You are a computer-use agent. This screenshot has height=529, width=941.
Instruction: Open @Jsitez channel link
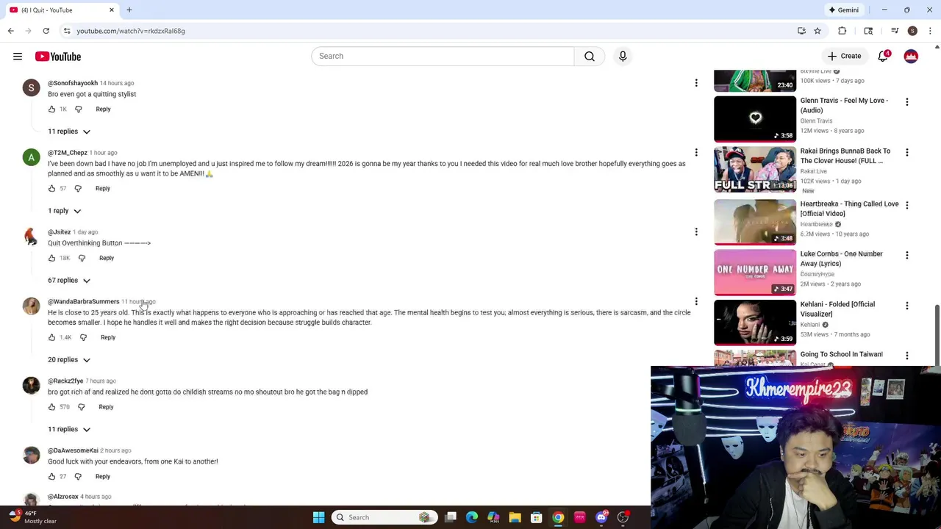[x=59, y=232]
